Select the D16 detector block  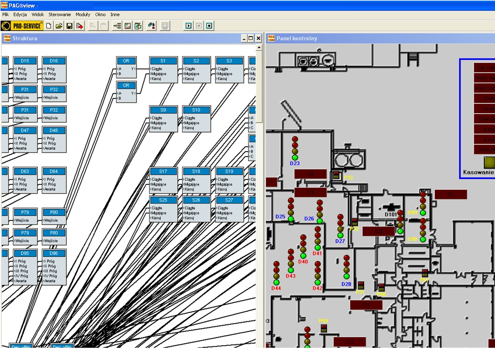coord(54,70)
